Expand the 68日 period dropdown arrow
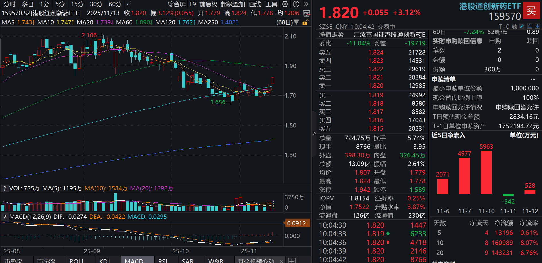 click(297, 22)
